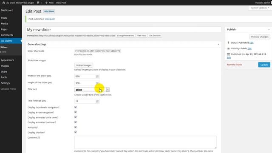Click the blue Update button

(x=264, y=65)
